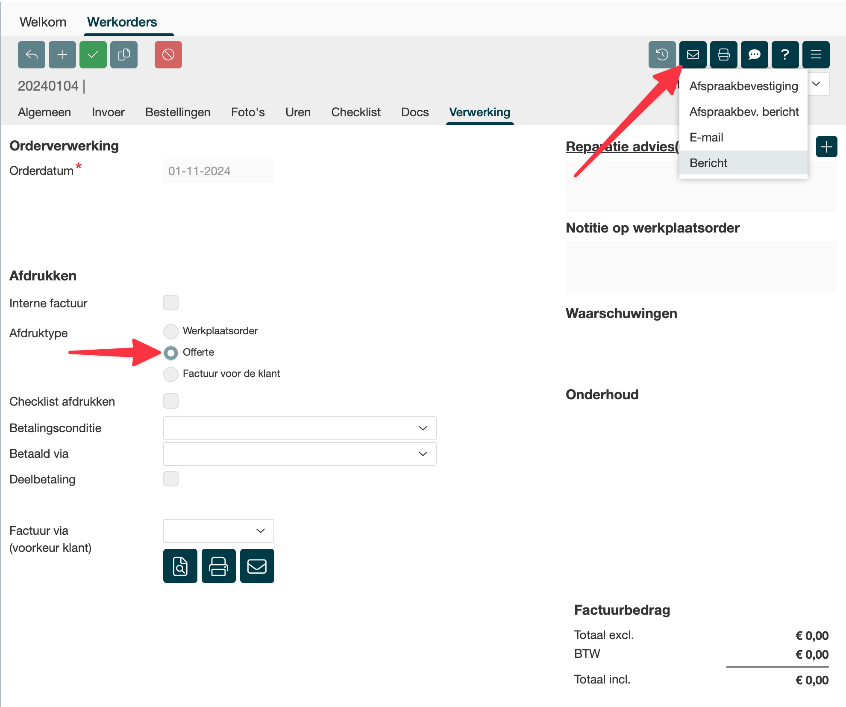This screenshot has width=846, height=707.
Task: Click the red cancel icon
Action: (168, 55)
